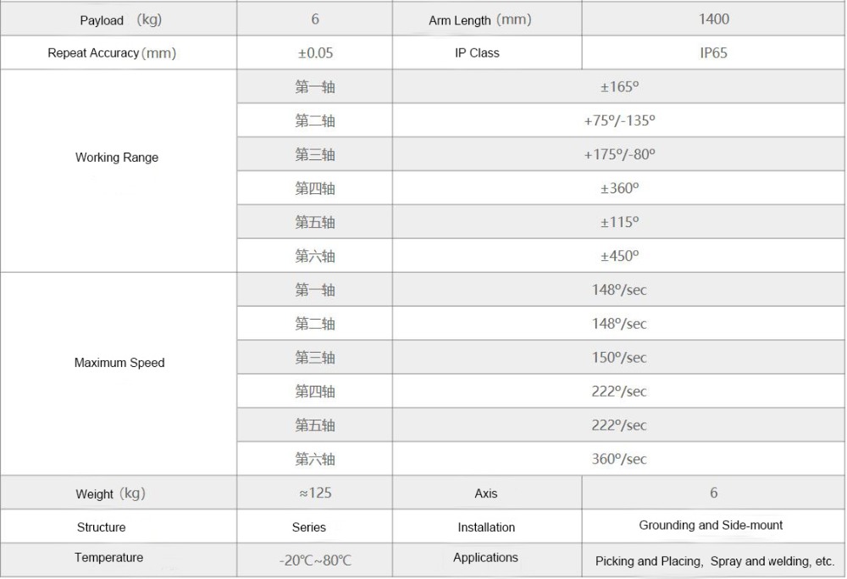
Task: Select the ±0.05 accuracy value
Action: point(315,53)
